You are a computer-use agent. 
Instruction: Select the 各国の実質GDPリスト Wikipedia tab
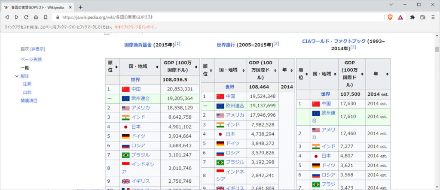[37, 7]
